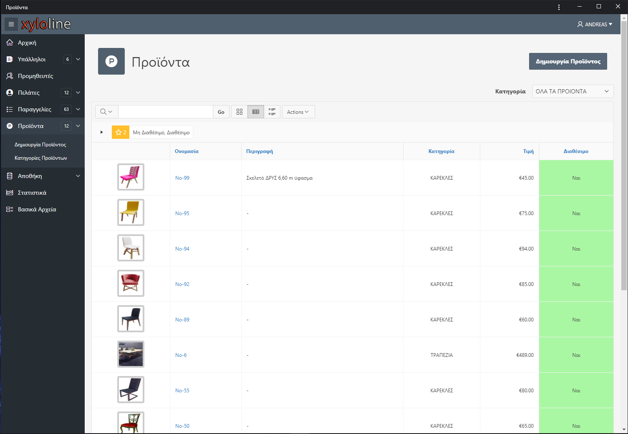This screenshot has height=434, width=628.
Task: Select Προϊόντα in the sidebar
Action: coord(30,126)
